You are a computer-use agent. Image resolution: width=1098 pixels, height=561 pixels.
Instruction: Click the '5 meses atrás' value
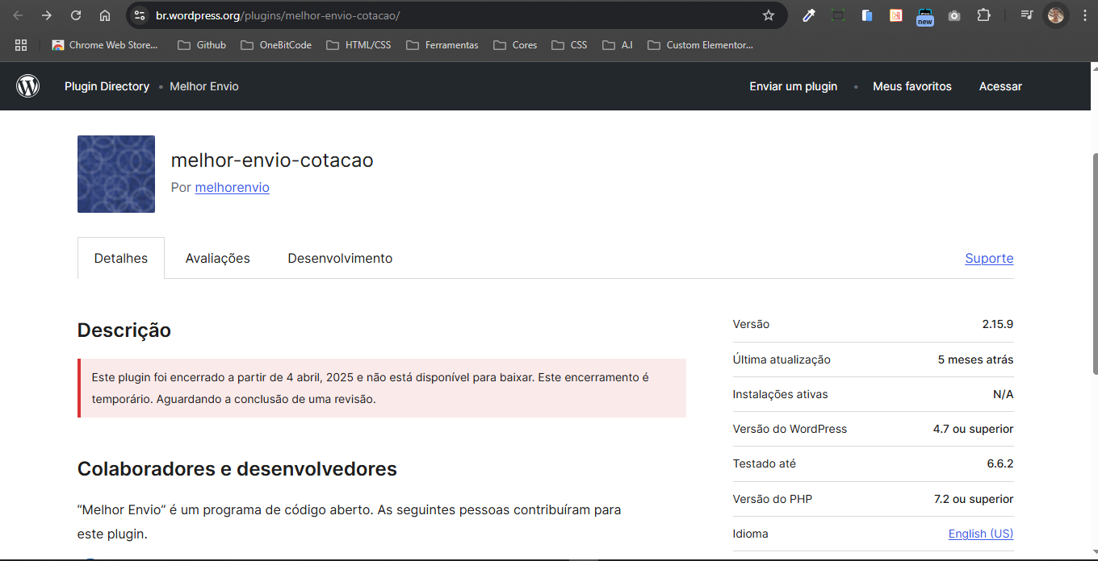tap(976, 359)
